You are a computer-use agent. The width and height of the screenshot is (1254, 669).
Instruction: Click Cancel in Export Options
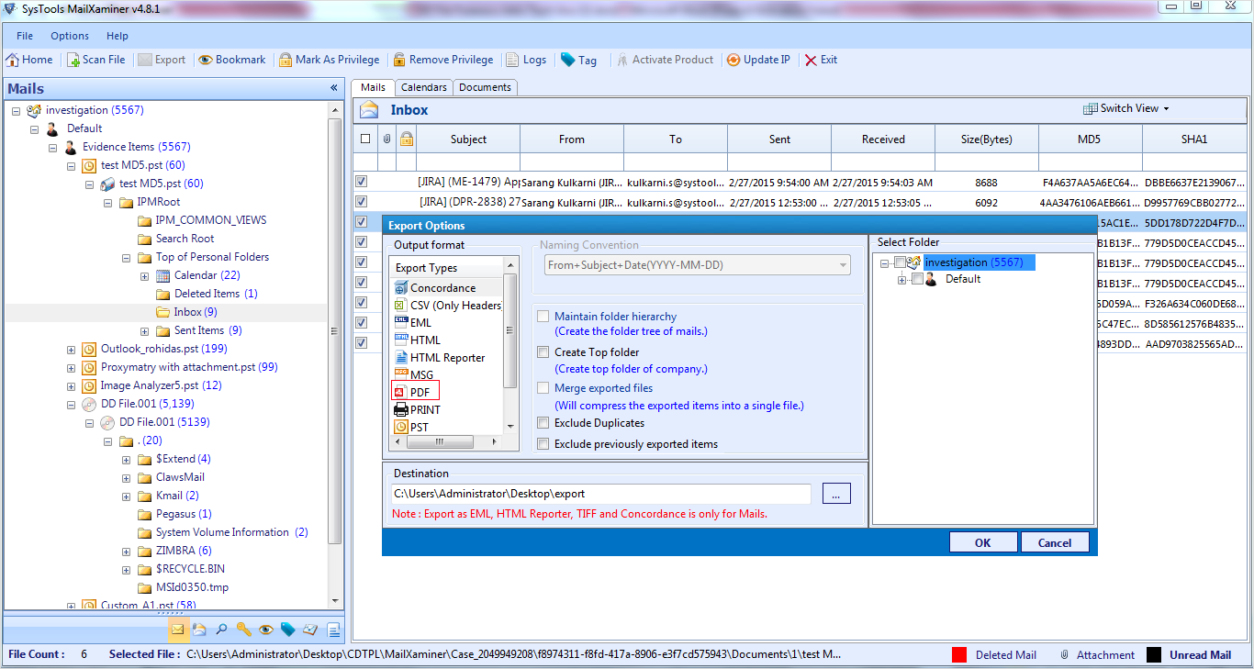1055,542
